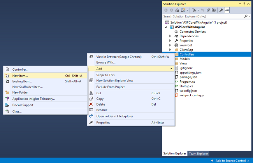The width and height of the screenshot is (253, 163).
Task: Expand the Dependencies node
Action: tap(170, 36)
